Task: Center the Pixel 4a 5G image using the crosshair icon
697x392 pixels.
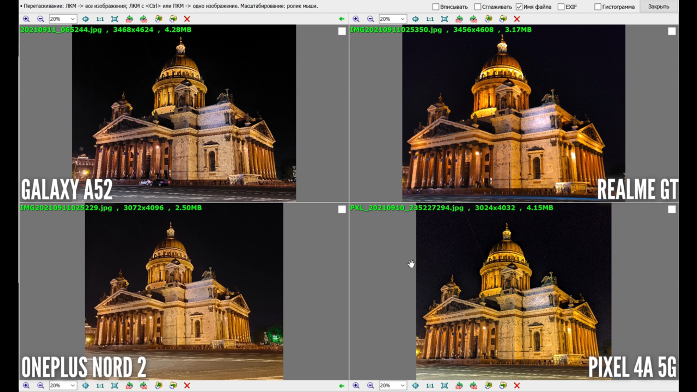Action: 415,385
